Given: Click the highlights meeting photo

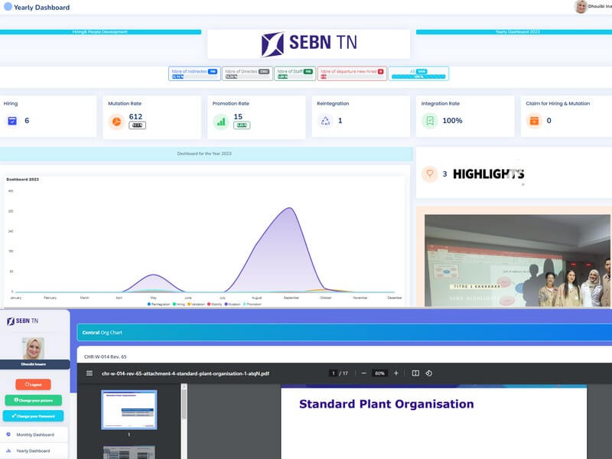Looking at the screenshot, I should [517, 260].
